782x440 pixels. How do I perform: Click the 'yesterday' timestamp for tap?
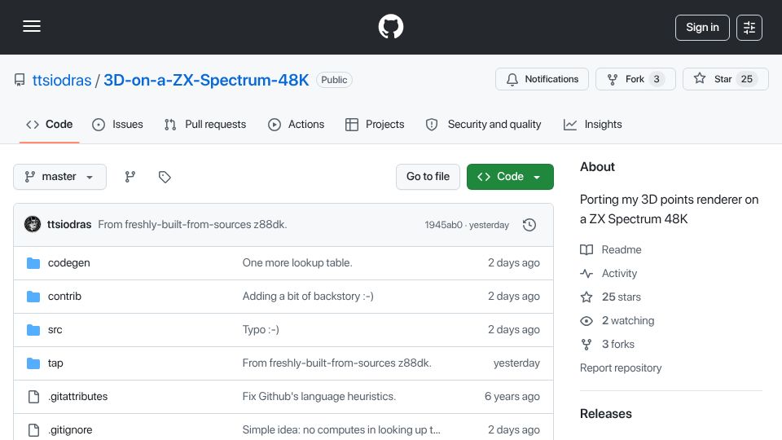point(516,363)
